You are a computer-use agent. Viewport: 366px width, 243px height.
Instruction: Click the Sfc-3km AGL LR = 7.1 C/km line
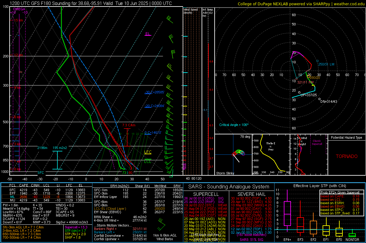click(x=23, y=227)
